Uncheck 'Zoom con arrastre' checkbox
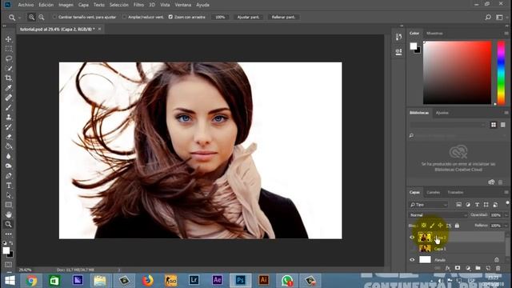 [x=170, y=17]
